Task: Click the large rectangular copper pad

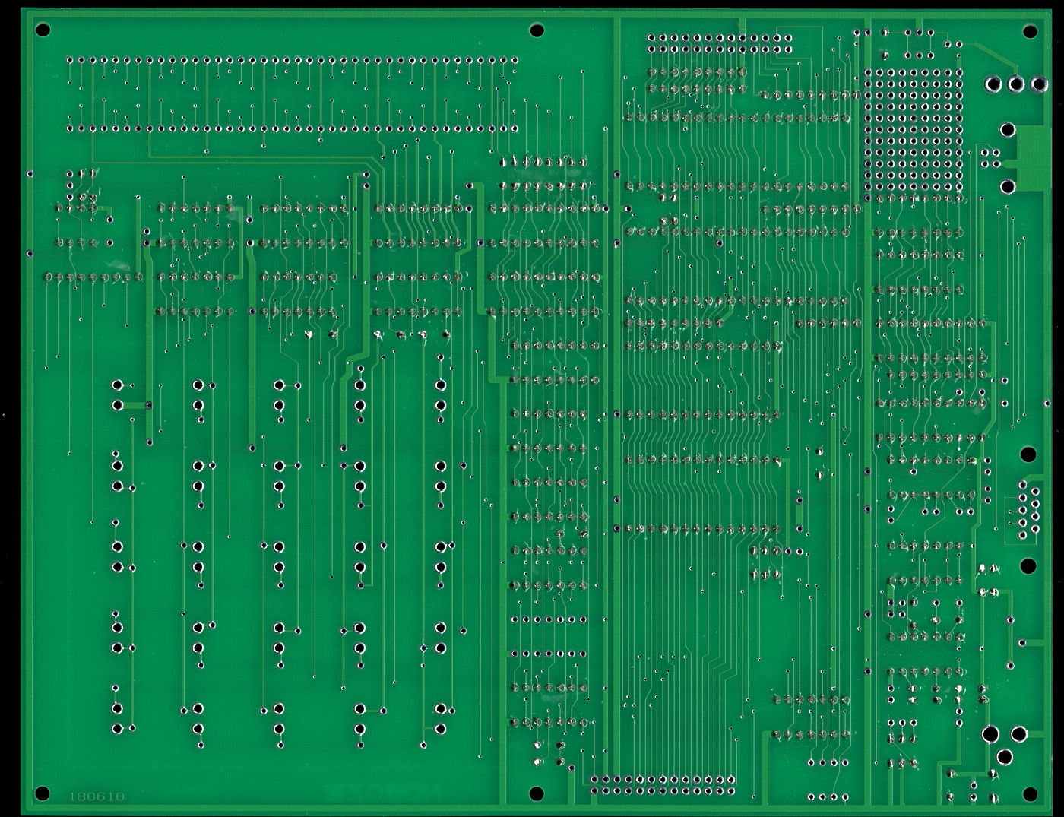Action: pos(1033,158)
